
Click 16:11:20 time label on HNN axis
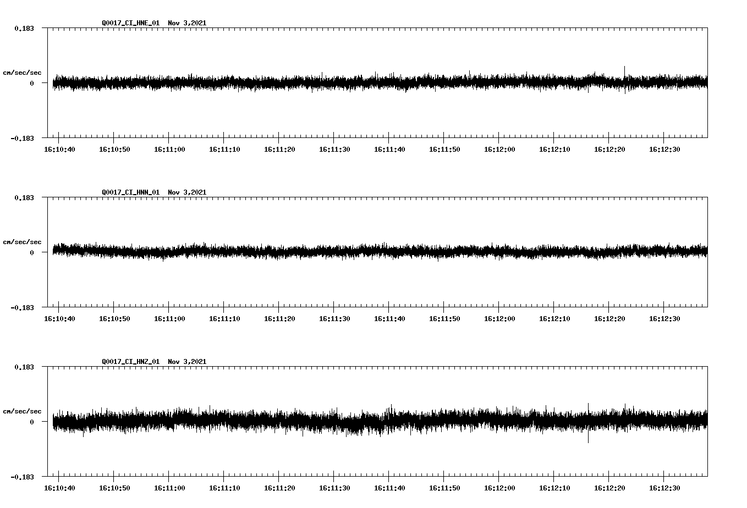(279, 319)
